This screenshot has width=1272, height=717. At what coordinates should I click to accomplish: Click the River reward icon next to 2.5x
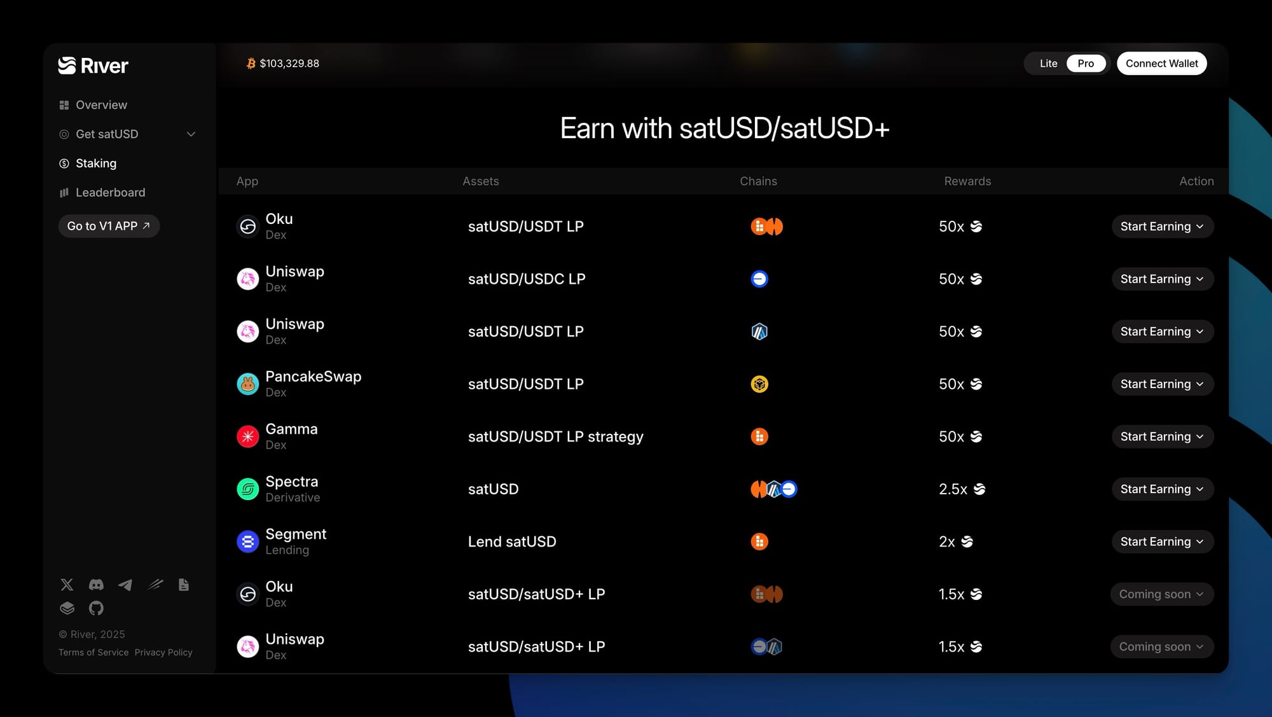[x=979, y=489]
